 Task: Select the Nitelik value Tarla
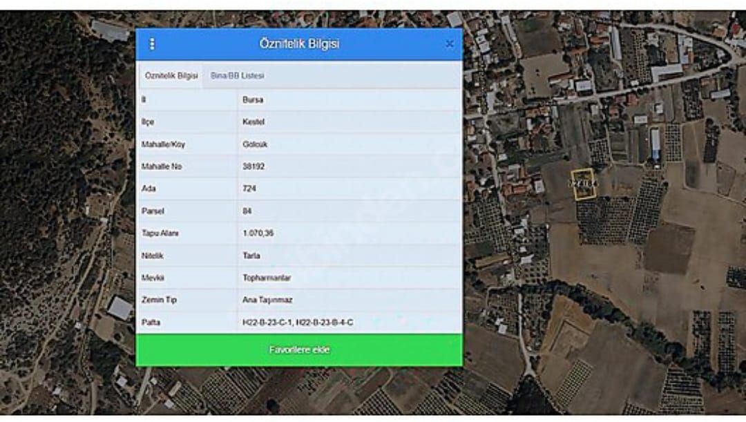click(251, 256)
